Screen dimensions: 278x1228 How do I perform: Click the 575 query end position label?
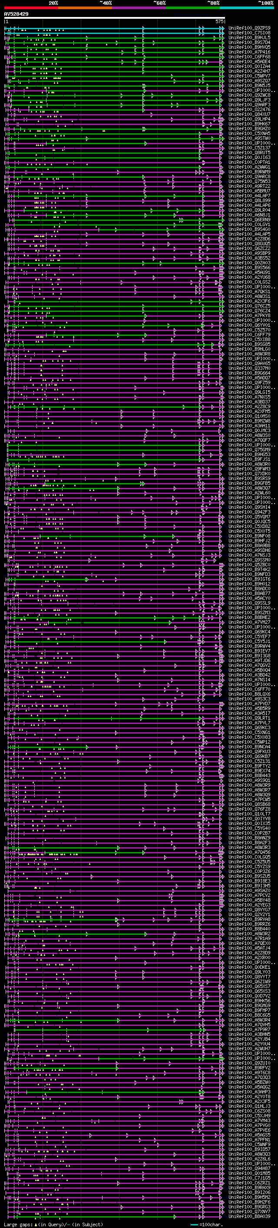click(x=219, y=21)
